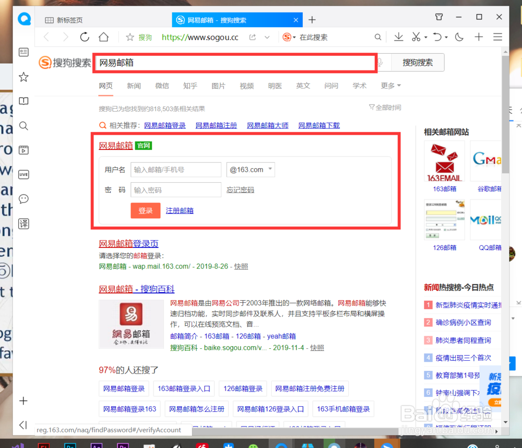Select the 知乎 search tab
The width and height of the screenshot is (522, 448).
click(190, 86)
